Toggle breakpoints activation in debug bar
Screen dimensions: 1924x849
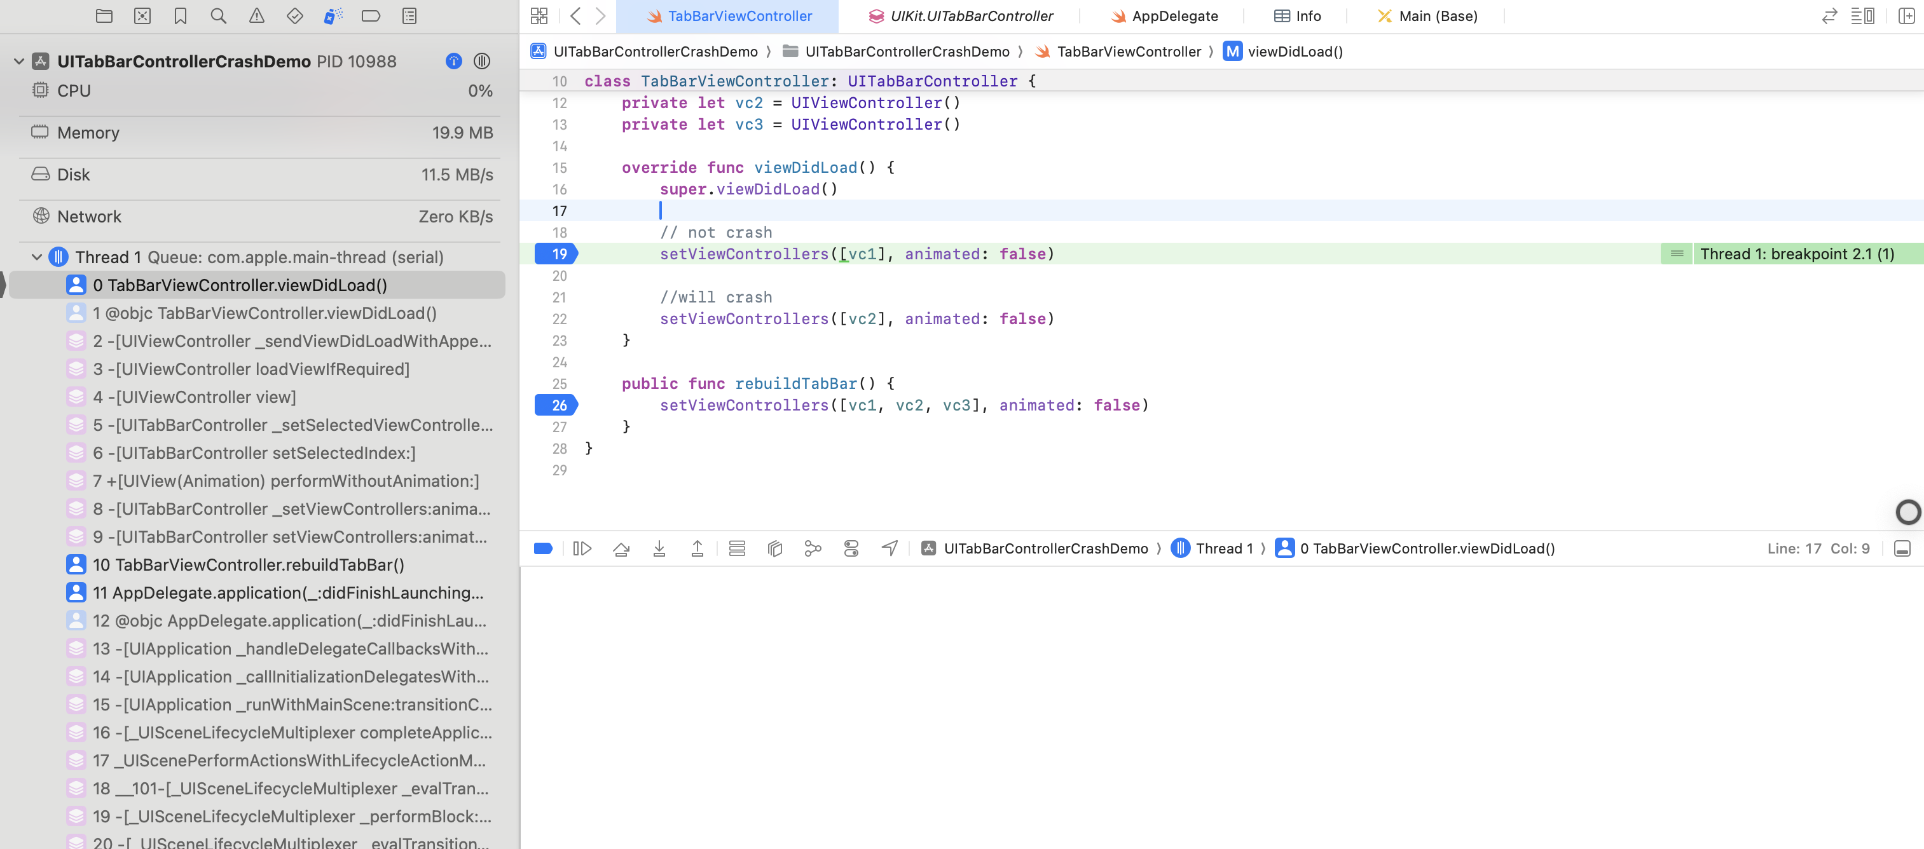543,549
